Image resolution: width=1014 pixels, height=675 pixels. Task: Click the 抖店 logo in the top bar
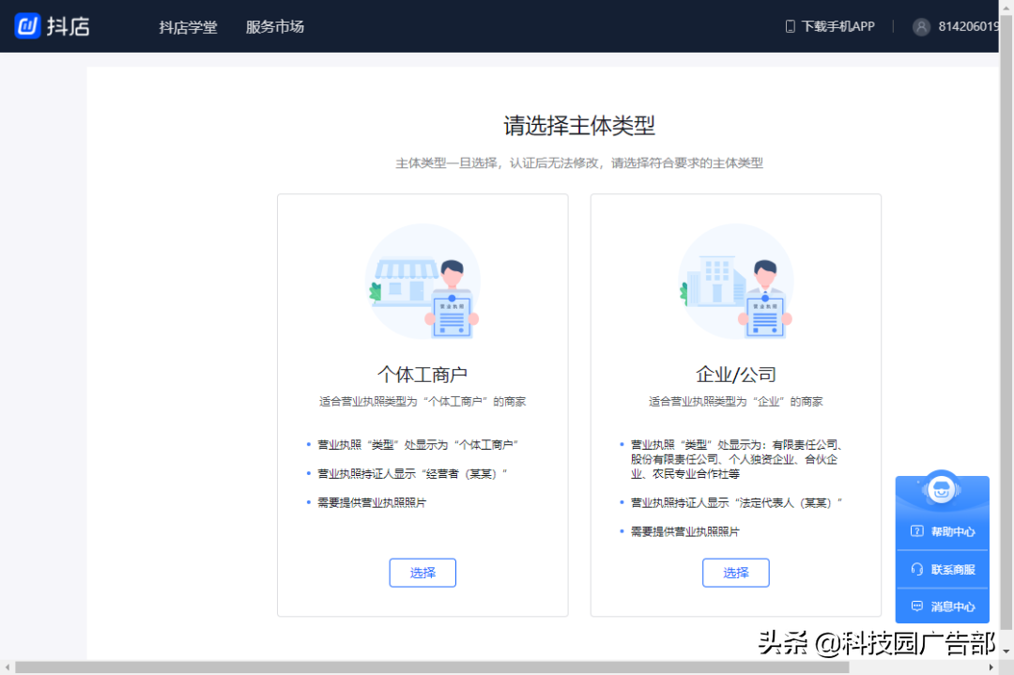[x=52, y=25]
